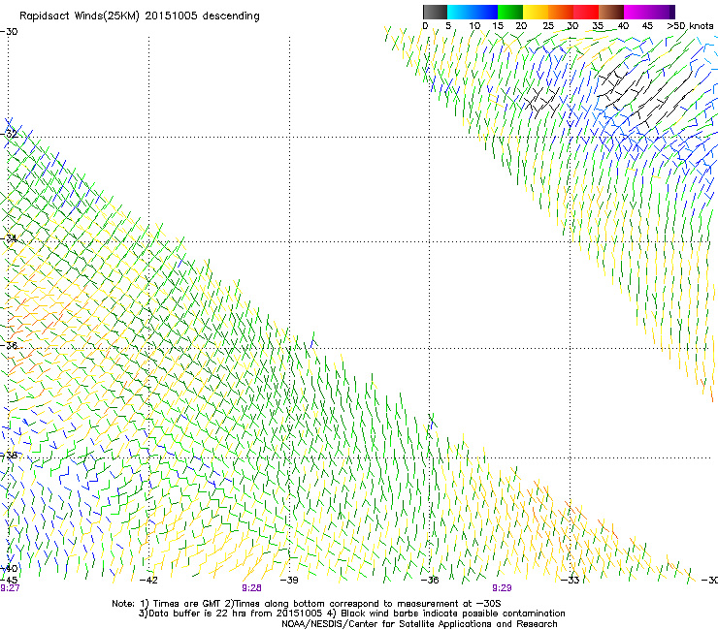The image size is (718, 630).
Task: Click the 'Note: 1) Times are GMT' line
Action: click(307, 604)
